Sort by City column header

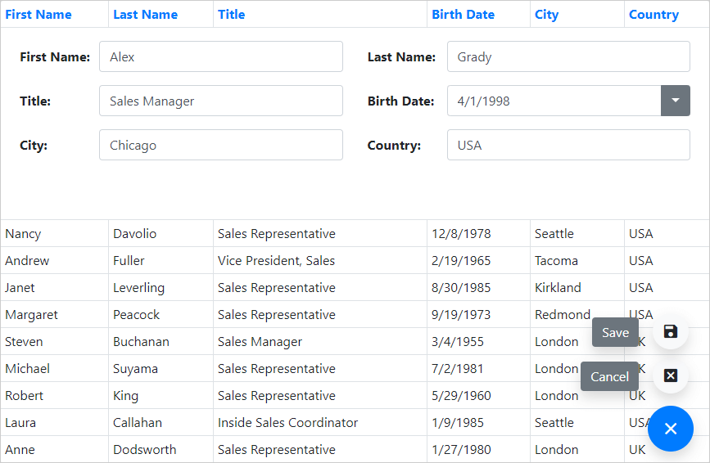[x=546, y=15]
